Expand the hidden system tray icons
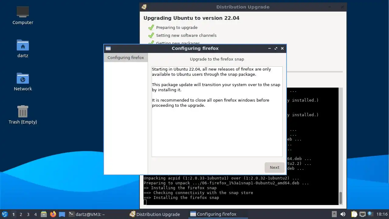The height and width of the screenshot is (219, 389). pos(334,214)
